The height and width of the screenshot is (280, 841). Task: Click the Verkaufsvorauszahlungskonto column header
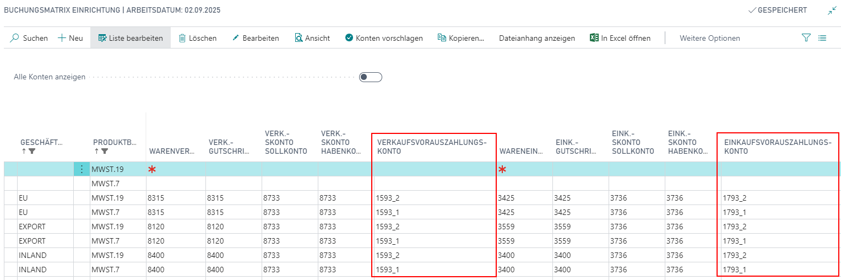(x=432, y=147)
